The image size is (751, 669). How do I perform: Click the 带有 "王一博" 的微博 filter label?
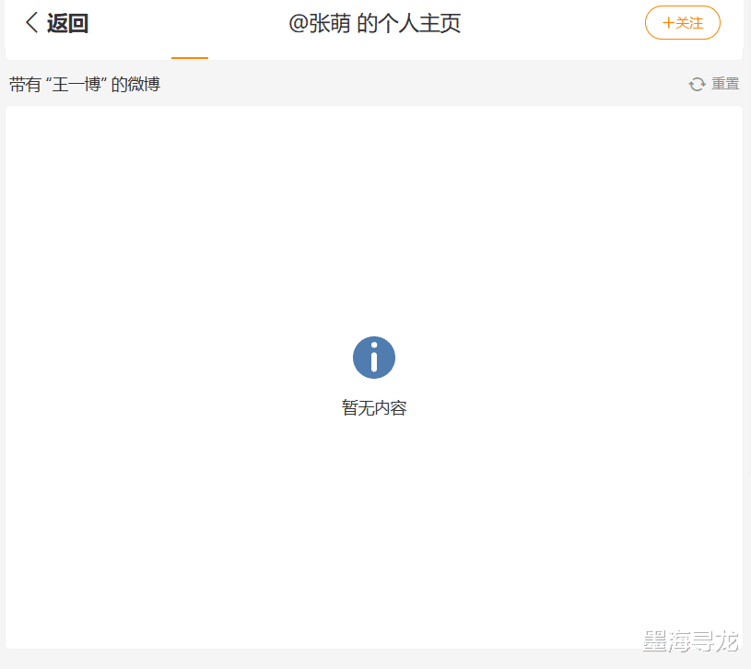[x=85, y=84]
